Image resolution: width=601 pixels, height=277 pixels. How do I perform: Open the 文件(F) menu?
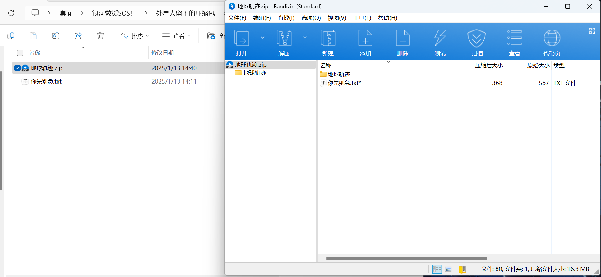[x=237, y=18]
